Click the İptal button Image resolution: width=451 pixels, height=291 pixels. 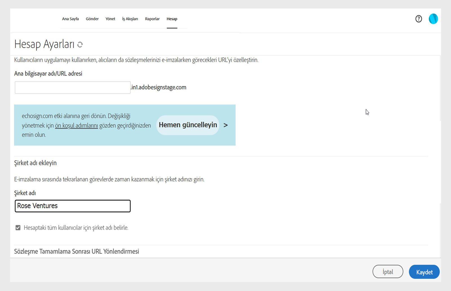click(388, 272)
